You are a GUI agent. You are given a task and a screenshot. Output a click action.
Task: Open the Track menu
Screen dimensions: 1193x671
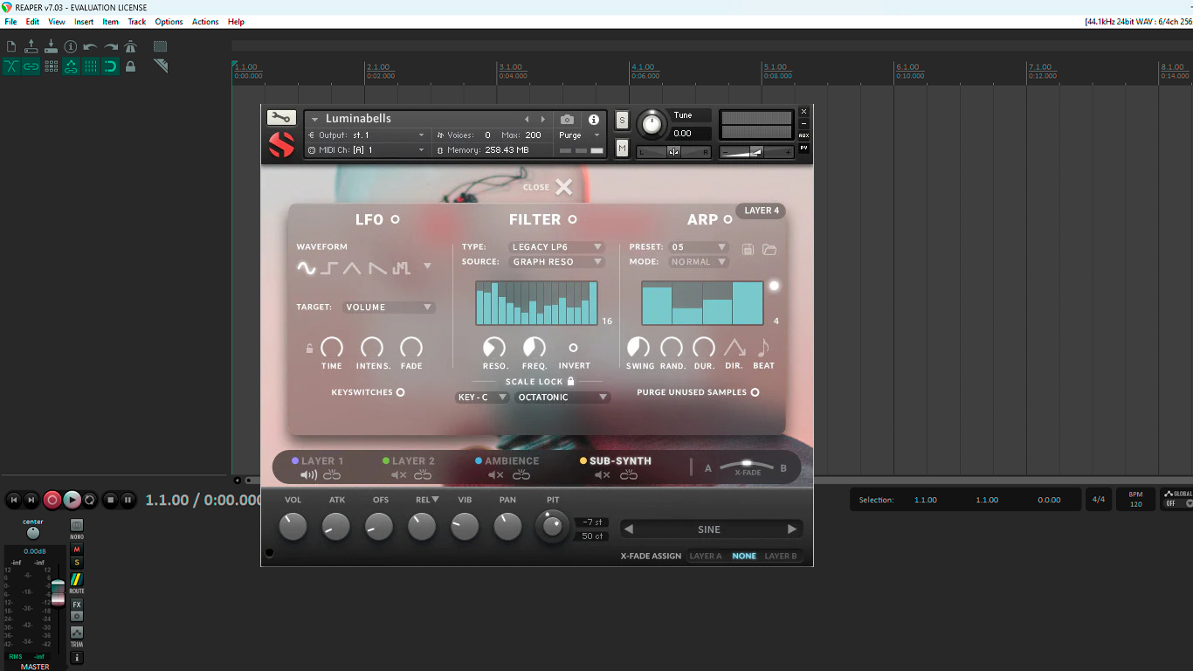pyautogui.click(x=137, y=22)
